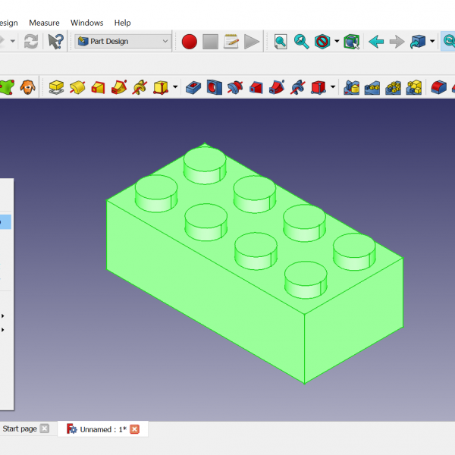Expand the additive primitive dropdown arrow
The height and width of the screenshot is (455, 455).
[175, 87]
